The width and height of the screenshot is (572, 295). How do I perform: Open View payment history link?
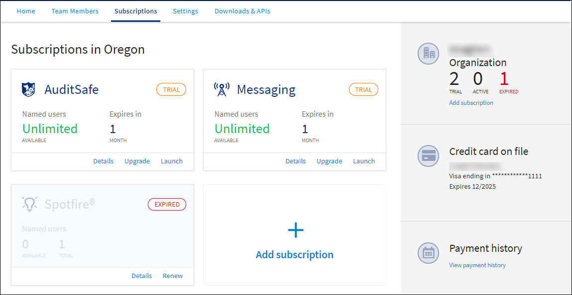pos(477,265)
